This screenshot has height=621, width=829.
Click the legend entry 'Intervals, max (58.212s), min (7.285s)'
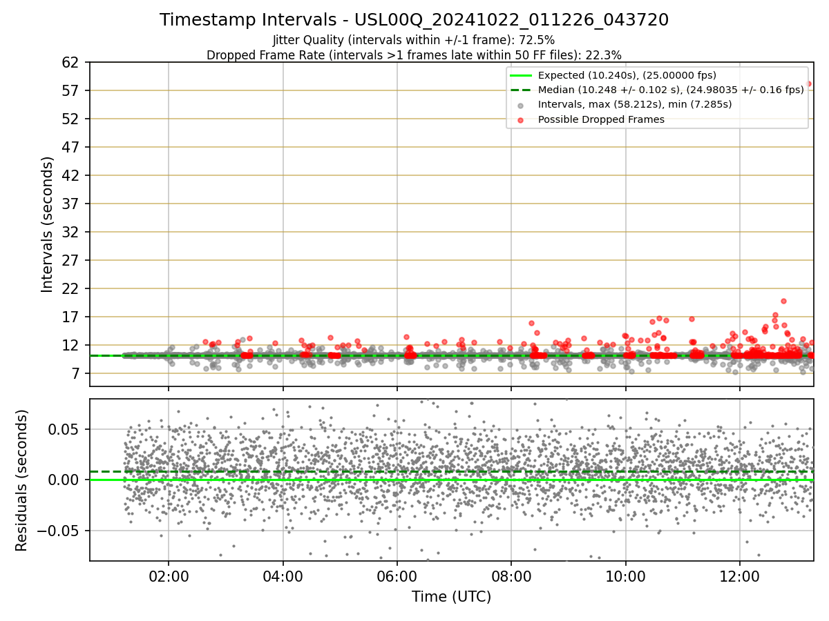(635, 104)
